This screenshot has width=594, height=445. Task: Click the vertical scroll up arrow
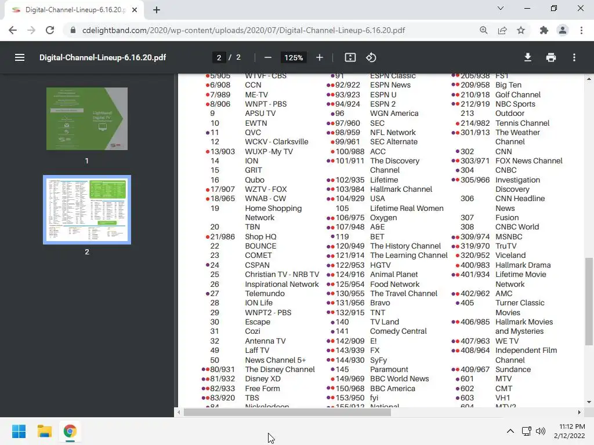click(x=589, y=79)
